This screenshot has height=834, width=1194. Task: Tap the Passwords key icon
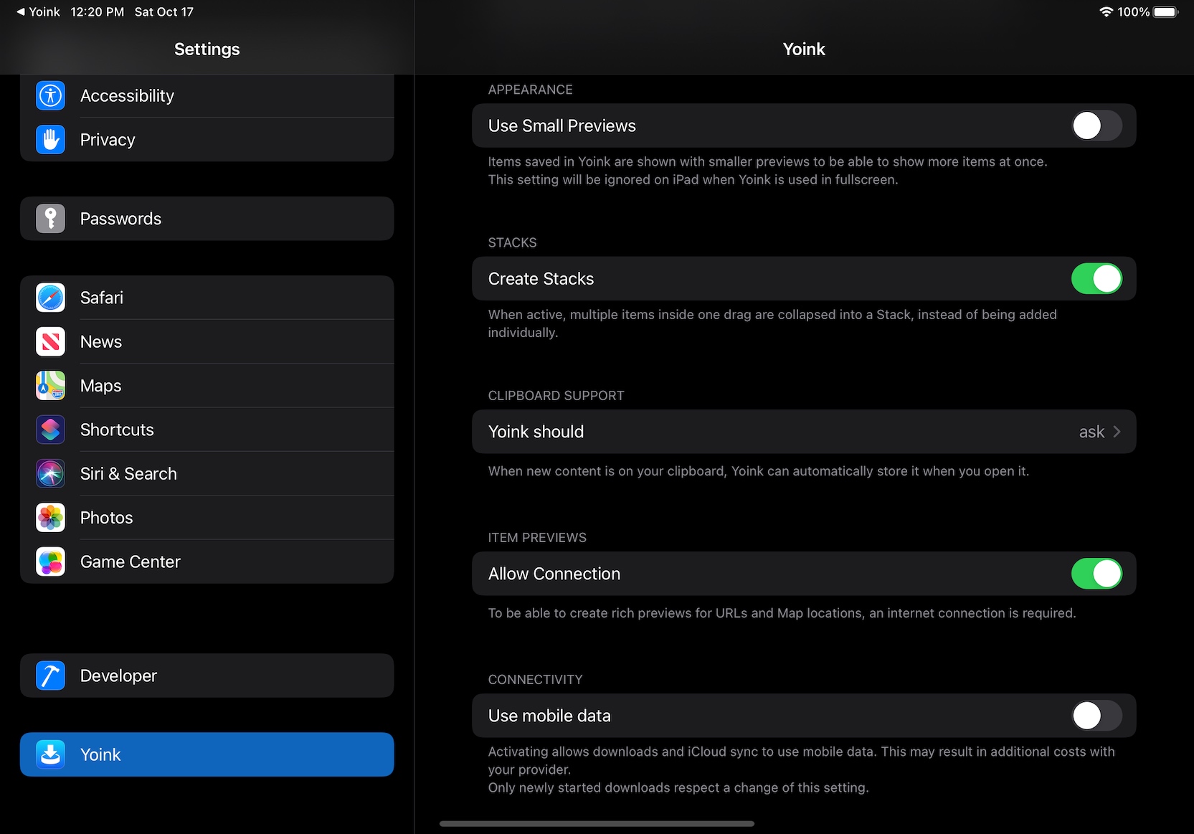pyautogui.click(x=50, y=219)
